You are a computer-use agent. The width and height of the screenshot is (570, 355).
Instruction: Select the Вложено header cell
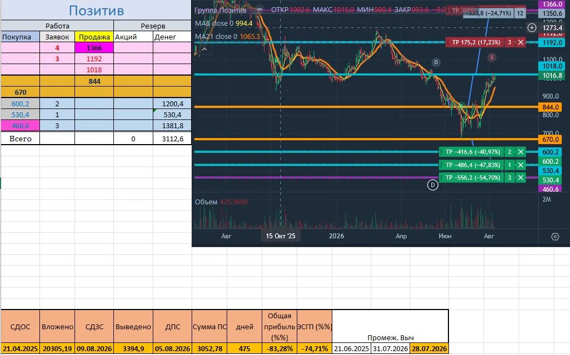[x=57, y=327]
